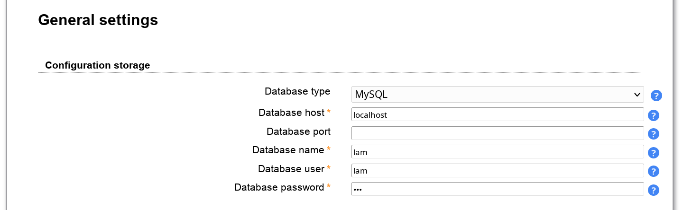Screen dimensions: 683x210
Task: Click the "Database name" label text
Action: 288,150
